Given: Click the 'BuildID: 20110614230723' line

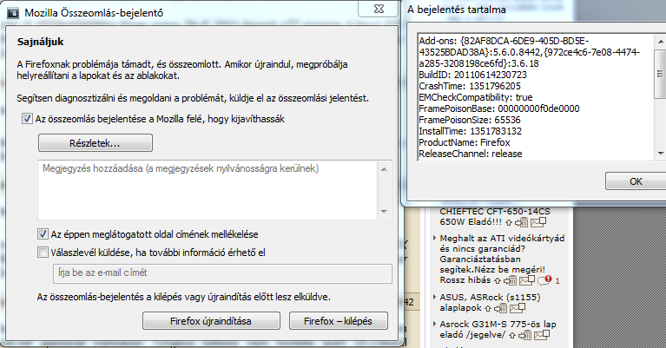Looking at the screenshot, I should (472, 75).
